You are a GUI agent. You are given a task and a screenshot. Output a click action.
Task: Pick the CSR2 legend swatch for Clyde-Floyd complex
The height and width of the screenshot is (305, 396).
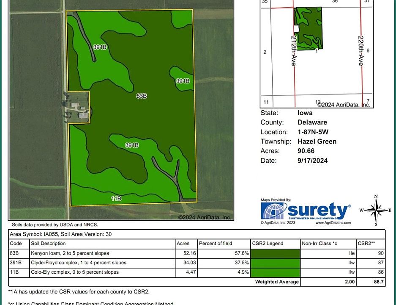(278, 263)
